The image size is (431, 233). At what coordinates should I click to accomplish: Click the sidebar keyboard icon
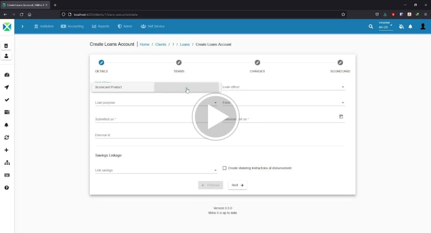(7, 175)
